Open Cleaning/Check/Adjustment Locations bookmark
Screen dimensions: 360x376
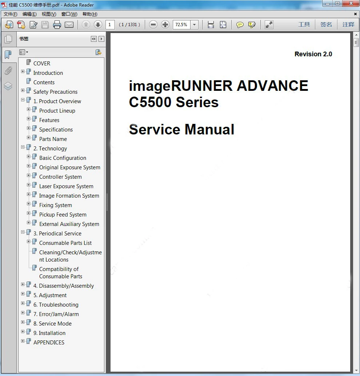point(70,256)
